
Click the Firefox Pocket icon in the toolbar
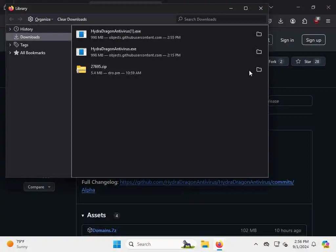[x=270, y=21]
